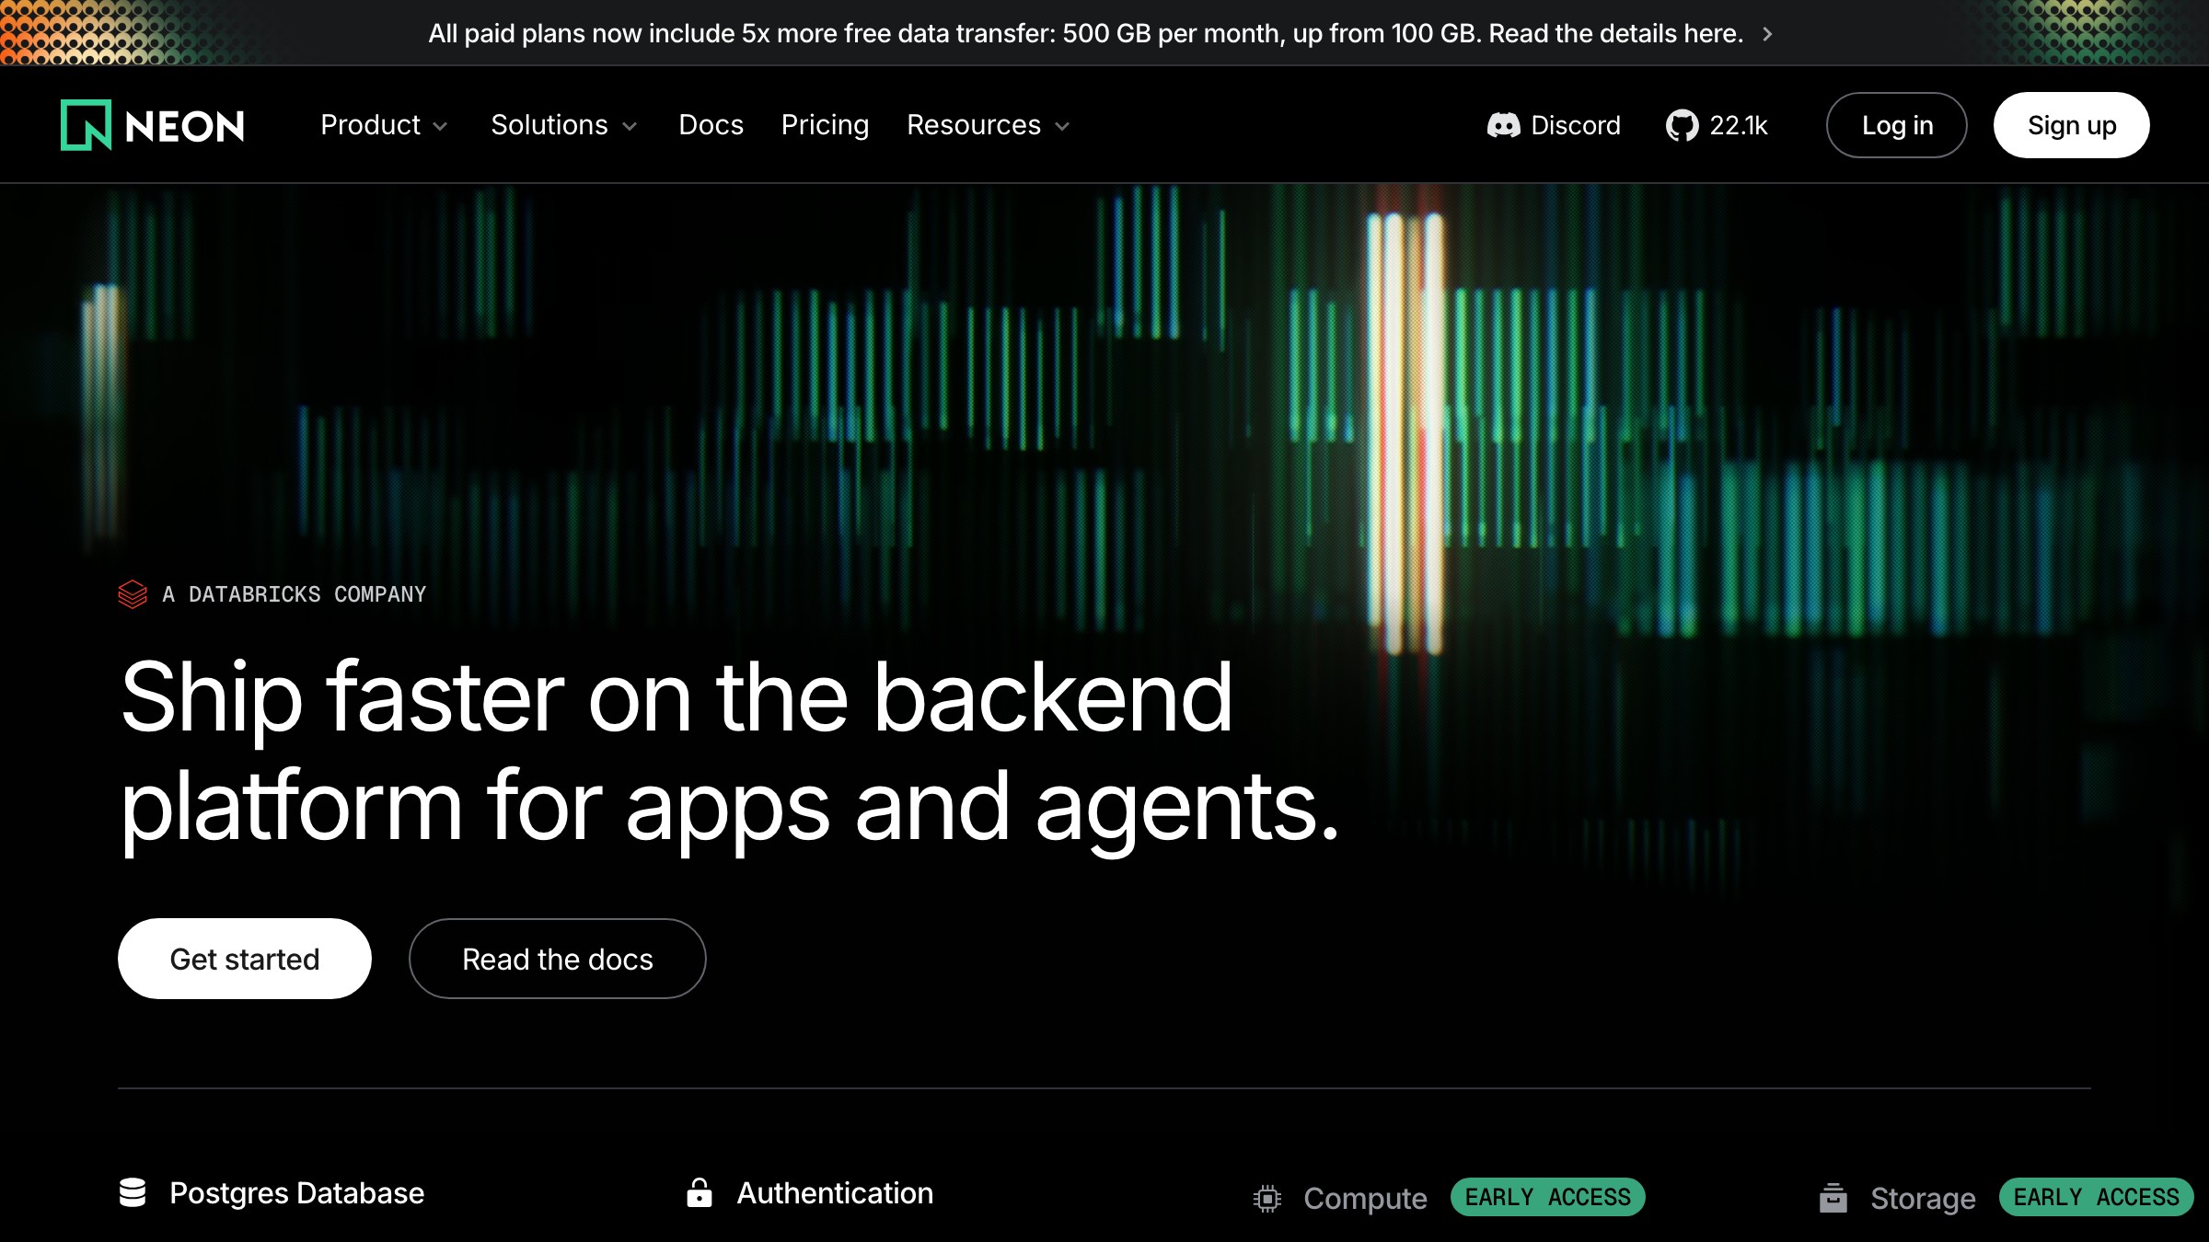
Task: Open the Solutions navigation menu
Action: coord(564,125)
